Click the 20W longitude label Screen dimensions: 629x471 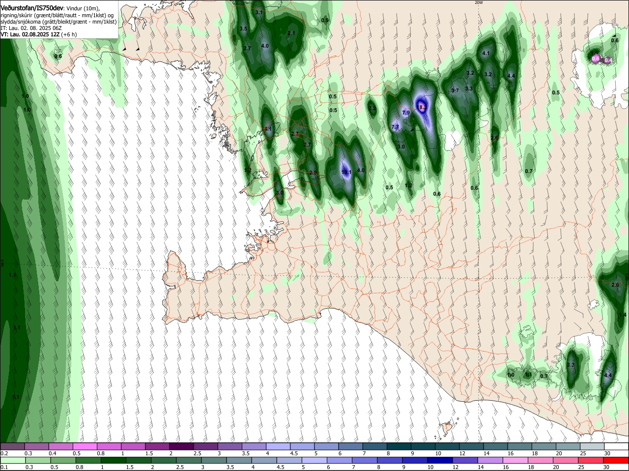point(479,2)
